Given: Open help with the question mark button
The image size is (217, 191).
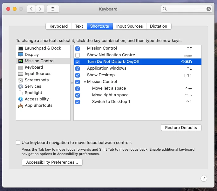Looking at the screenshot, I should click(204, 179).
